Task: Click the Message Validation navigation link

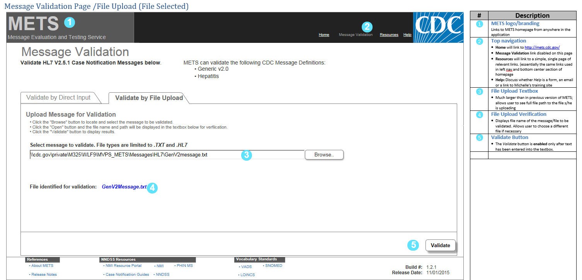Action: (356, 35)
